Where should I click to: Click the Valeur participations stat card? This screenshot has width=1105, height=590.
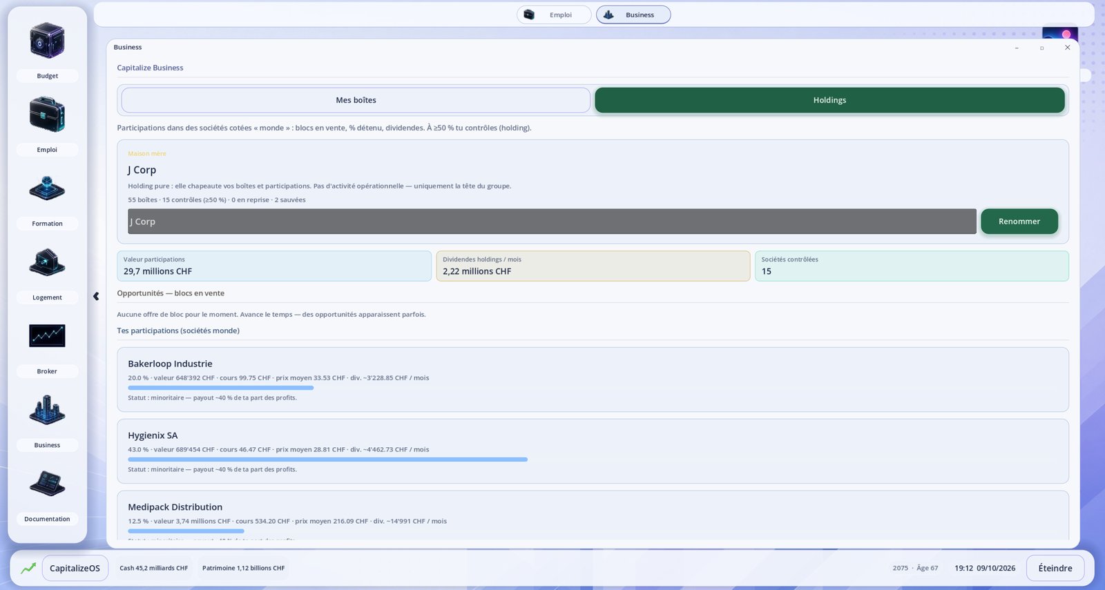pyautogui.click(x=274, y=266)
